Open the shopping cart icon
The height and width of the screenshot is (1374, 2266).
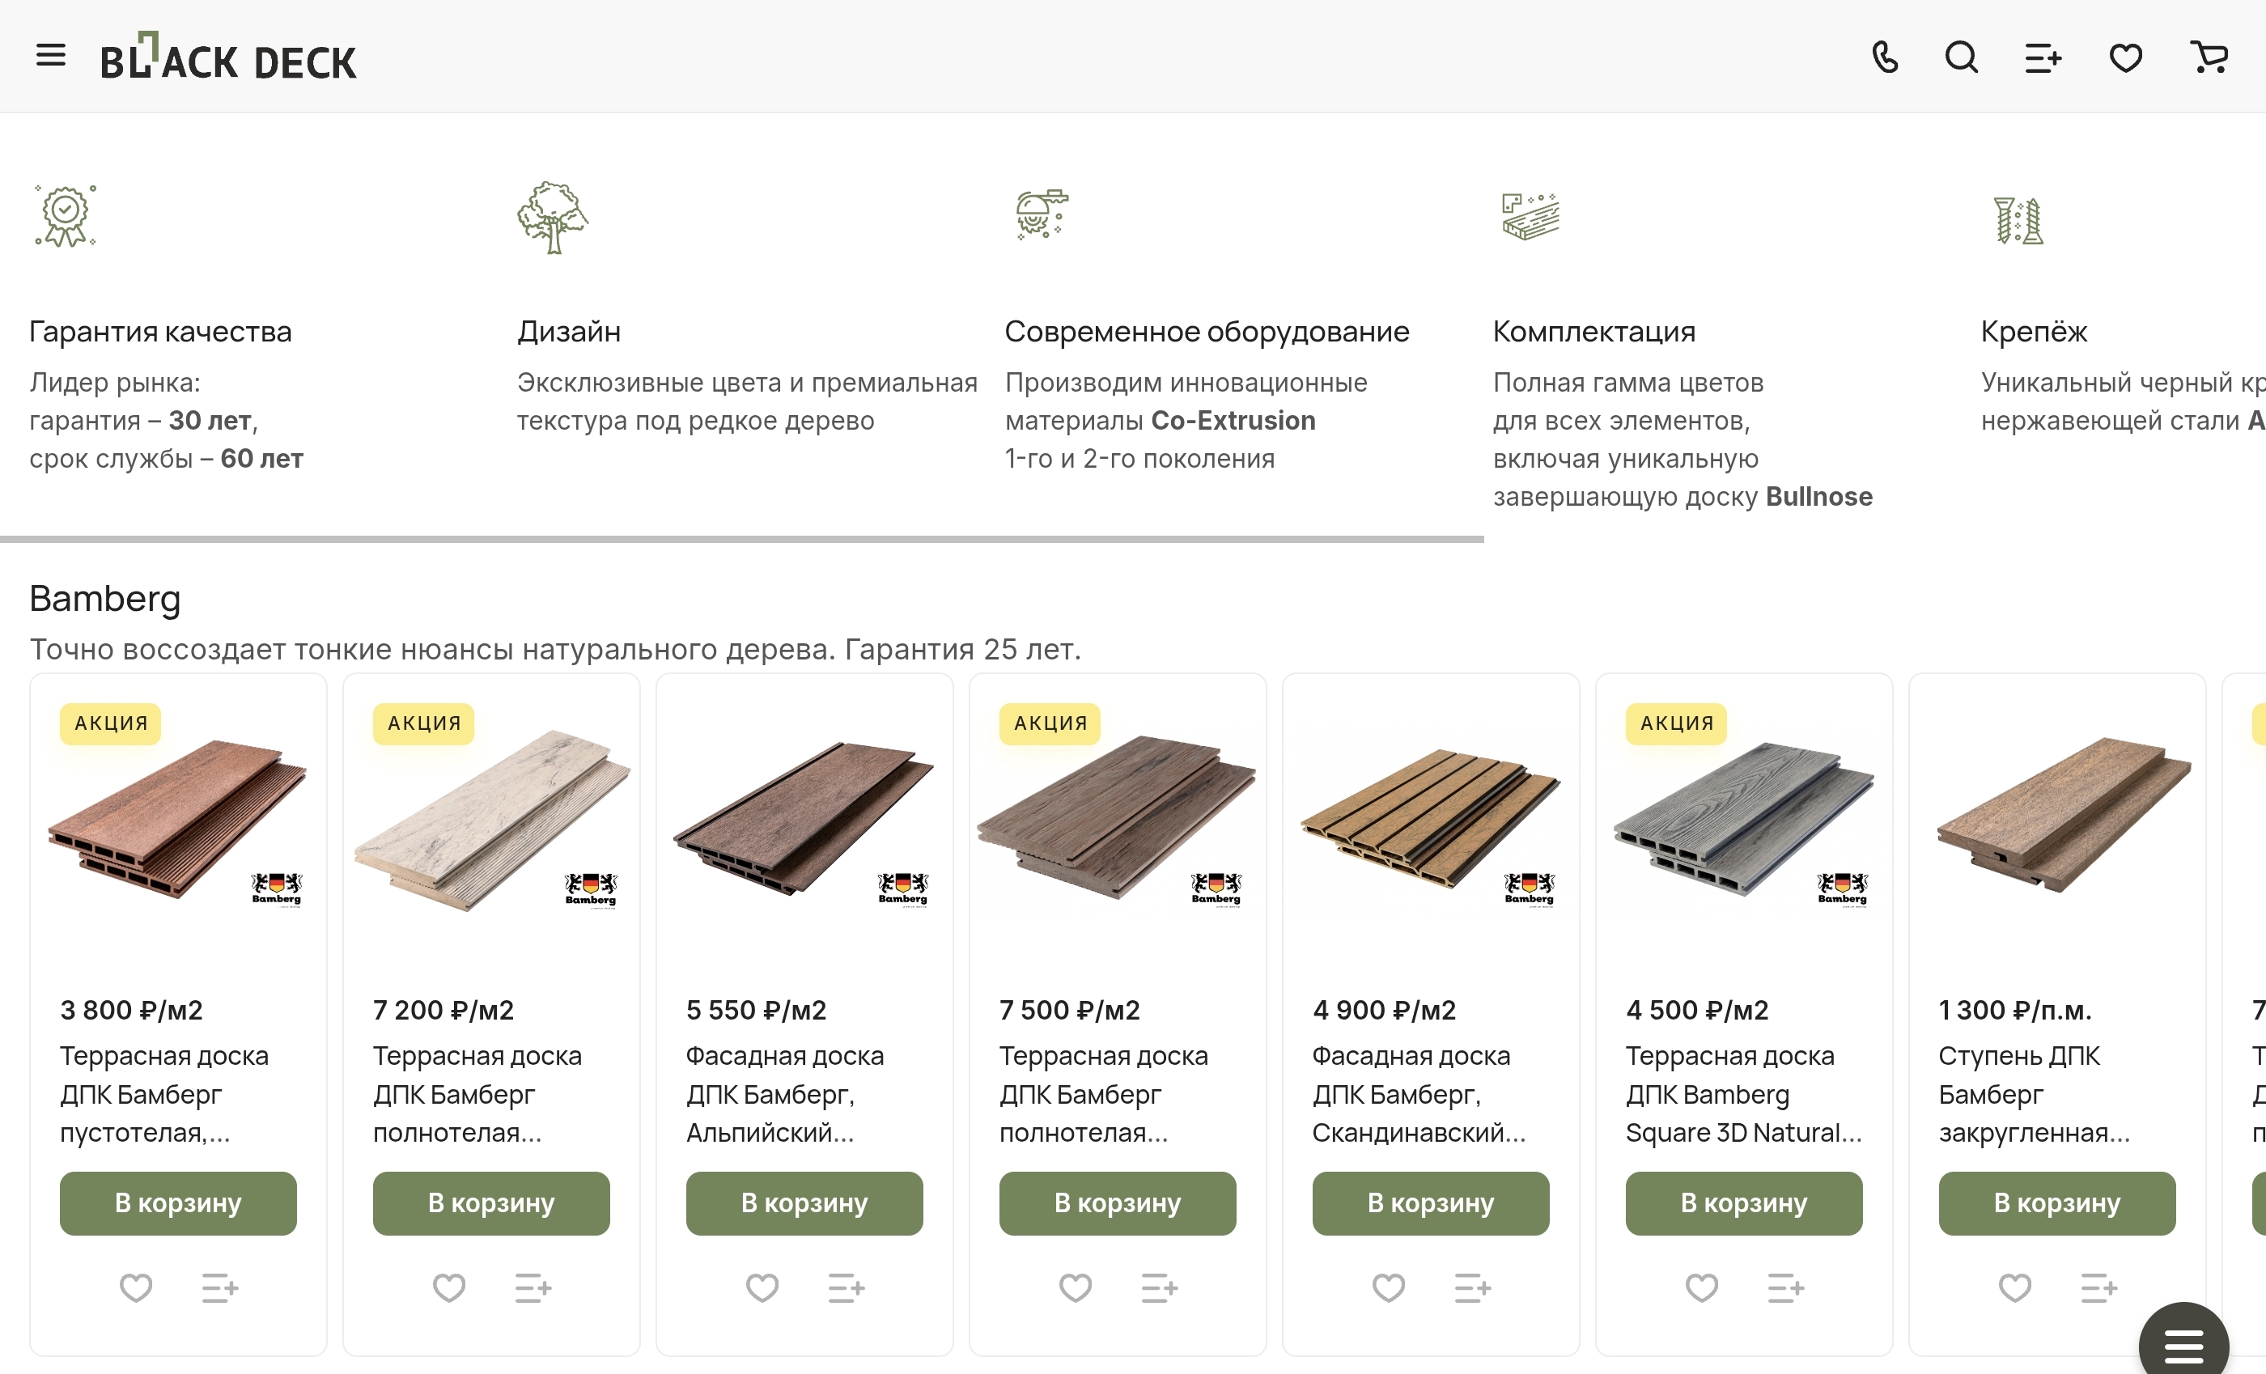click(x=2208, y=58)
